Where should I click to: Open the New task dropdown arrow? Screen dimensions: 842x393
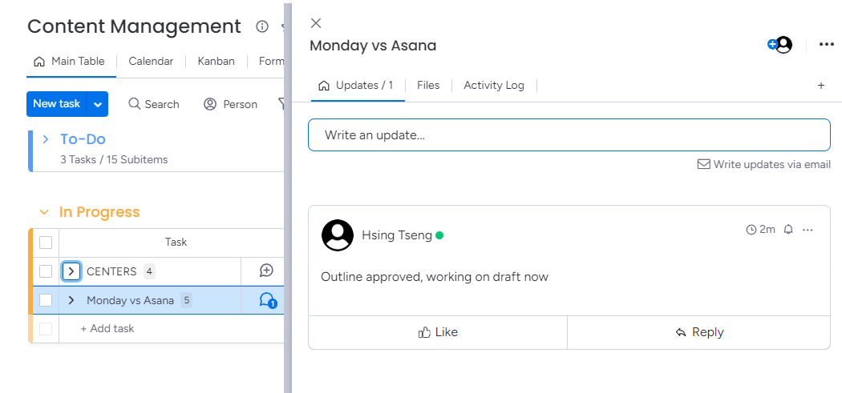click(98, 104)
